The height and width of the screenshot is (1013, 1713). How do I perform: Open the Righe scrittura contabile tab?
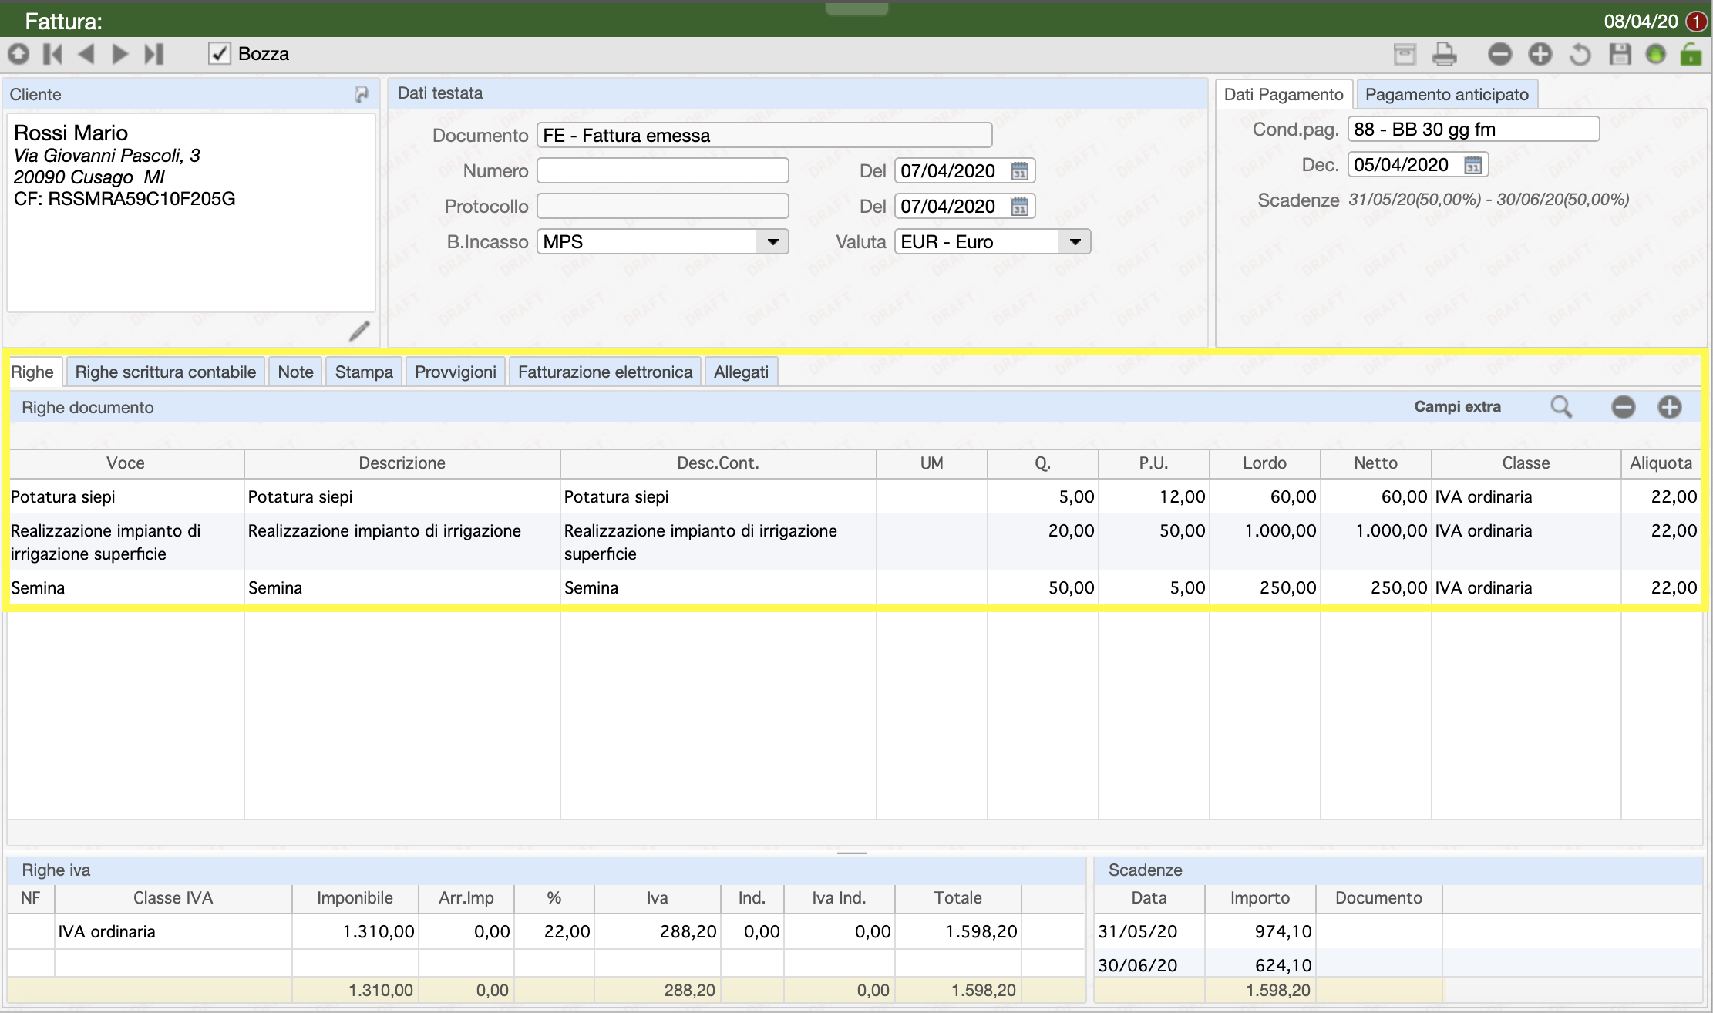(166, 372)
